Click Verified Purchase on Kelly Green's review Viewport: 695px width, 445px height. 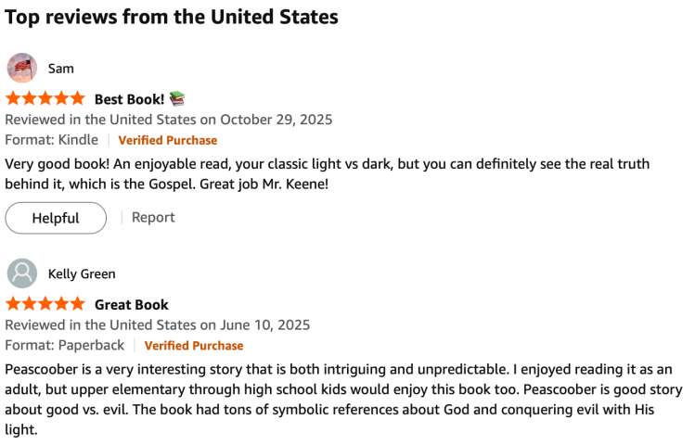point(193,346)
